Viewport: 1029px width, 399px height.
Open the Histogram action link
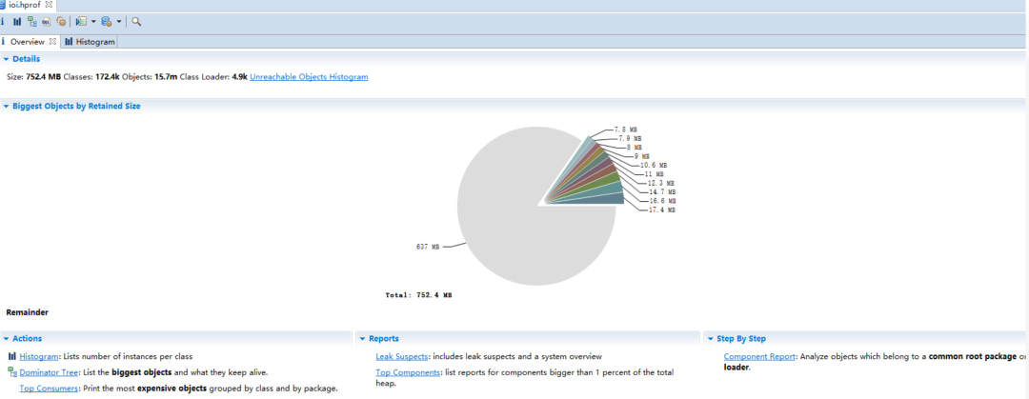[39, 356]
